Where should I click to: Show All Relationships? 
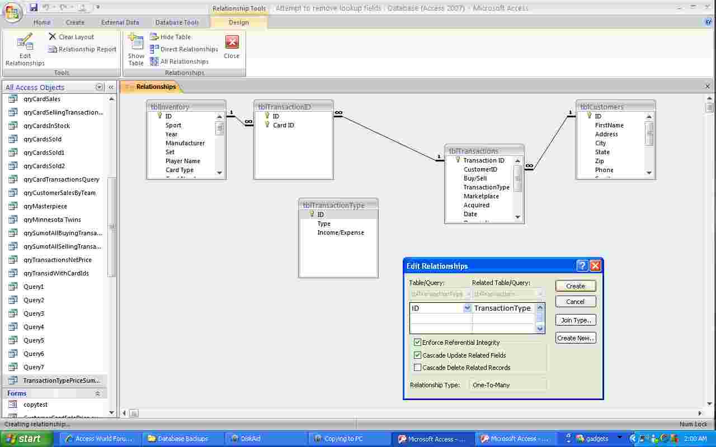pyautogui.click(x=179, y=61)
